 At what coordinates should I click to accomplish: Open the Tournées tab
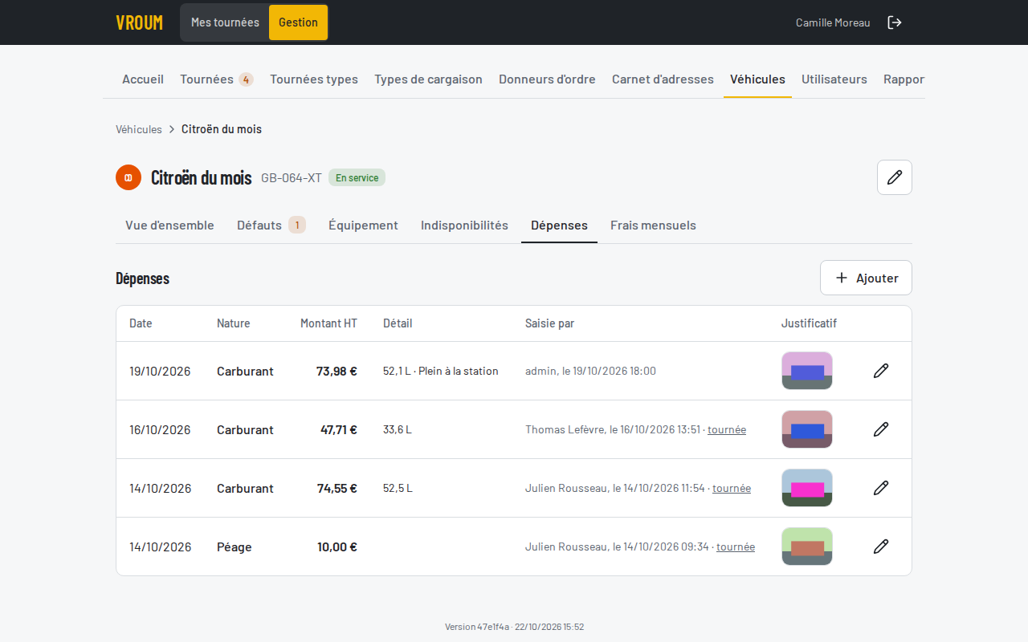[217, 79]
